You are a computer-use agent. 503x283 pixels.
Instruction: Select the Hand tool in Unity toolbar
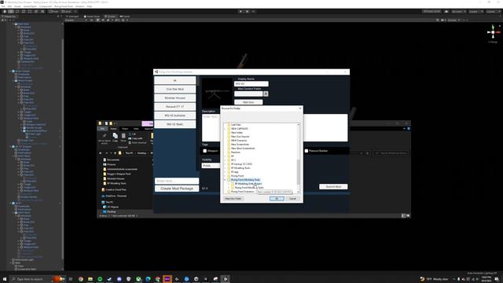(5, 12)
